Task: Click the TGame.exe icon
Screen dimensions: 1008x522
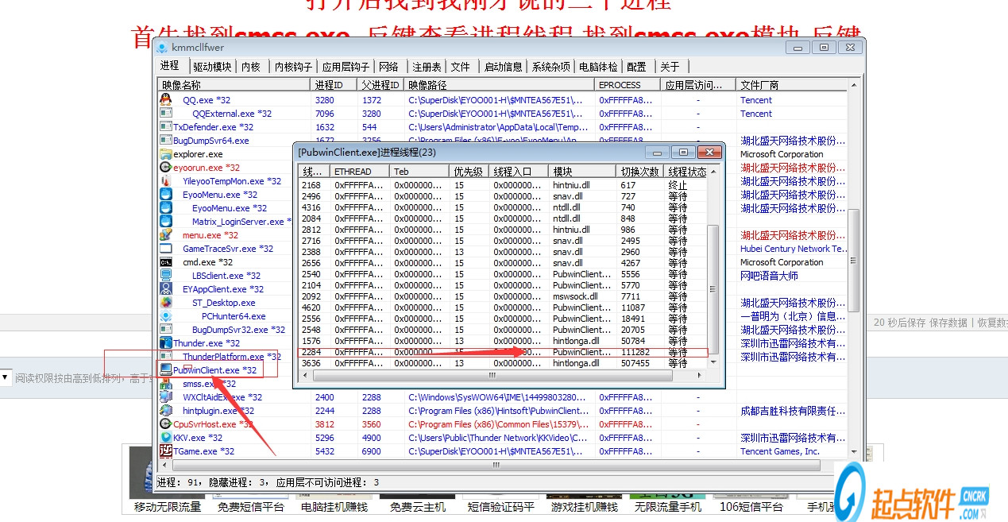Action: coord(165,451)
